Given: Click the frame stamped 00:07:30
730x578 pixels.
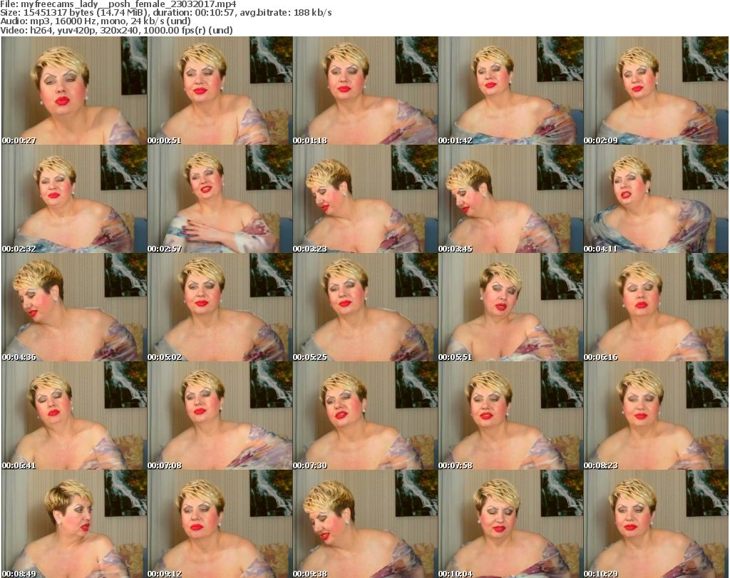Looking at the screenshot, I should 365,416.
